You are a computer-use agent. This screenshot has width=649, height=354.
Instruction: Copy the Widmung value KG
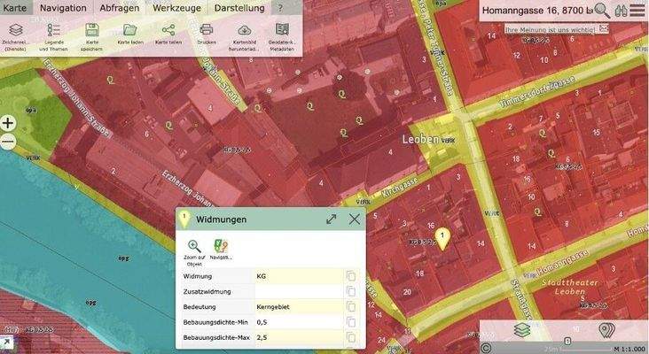(351, 276)
